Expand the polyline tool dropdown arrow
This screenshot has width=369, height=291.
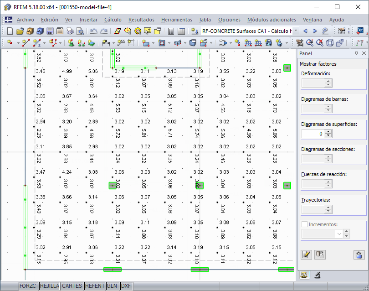pyautogui.click(x=61, y=43)
